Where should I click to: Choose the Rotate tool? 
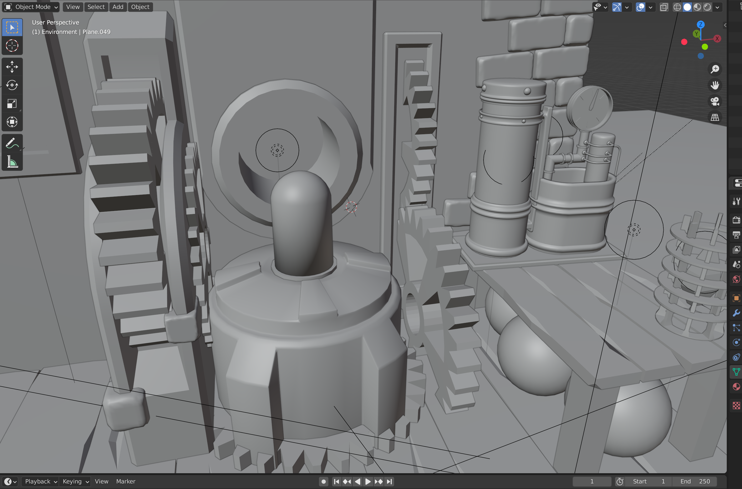(12, 85)
